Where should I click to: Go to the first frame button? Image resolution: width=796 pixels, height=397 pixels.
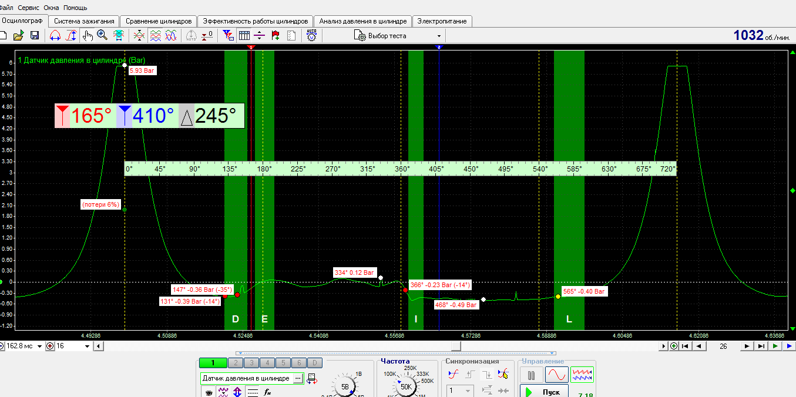coord(685,346)
